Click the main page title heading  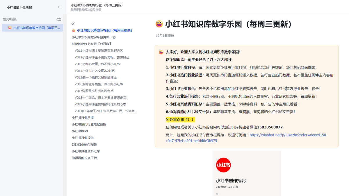228,24
